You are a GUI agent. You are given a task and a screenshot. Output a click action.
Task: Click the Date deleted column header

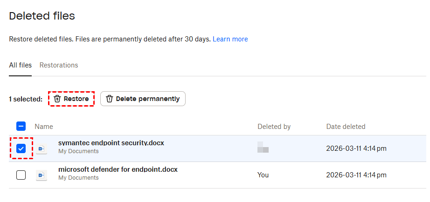[x=346, y=127]
